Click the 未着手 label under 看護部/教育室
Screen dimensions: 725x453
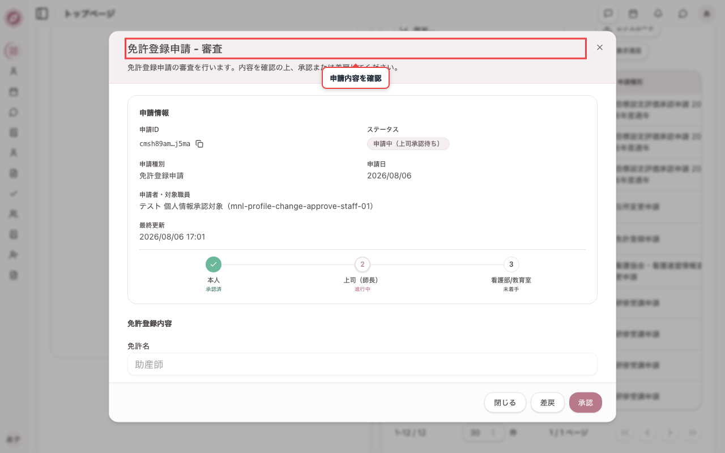click(x=511, y=289)
